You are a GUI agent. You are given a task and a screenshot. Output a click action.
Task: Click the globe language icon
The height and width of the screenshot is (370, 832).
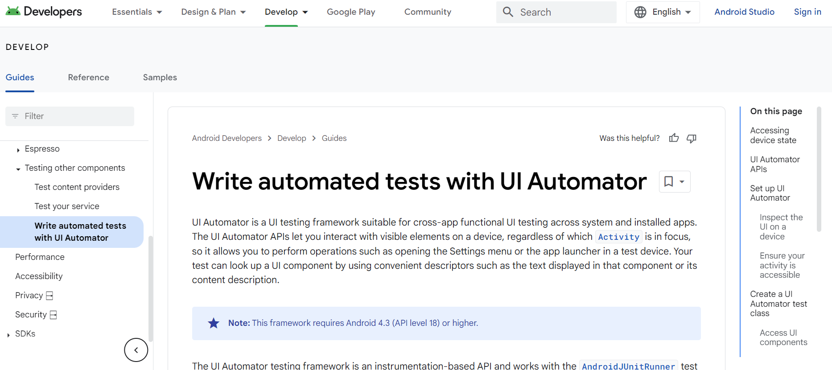[640, 12]
